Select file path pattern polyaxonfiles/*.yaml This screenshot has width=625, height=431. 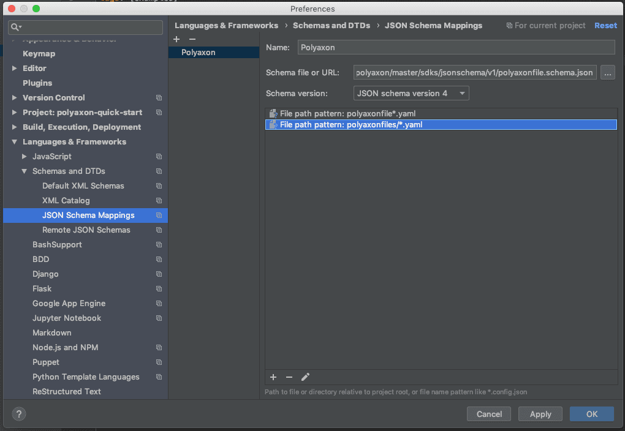pyautogui.click(x=441, y=125)
